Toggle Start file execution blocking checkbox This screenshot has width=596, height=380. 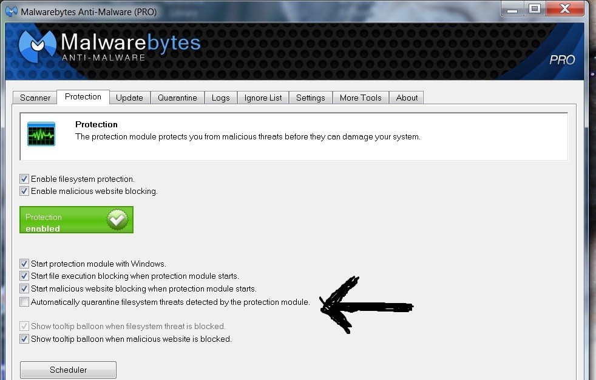(24, 276)
